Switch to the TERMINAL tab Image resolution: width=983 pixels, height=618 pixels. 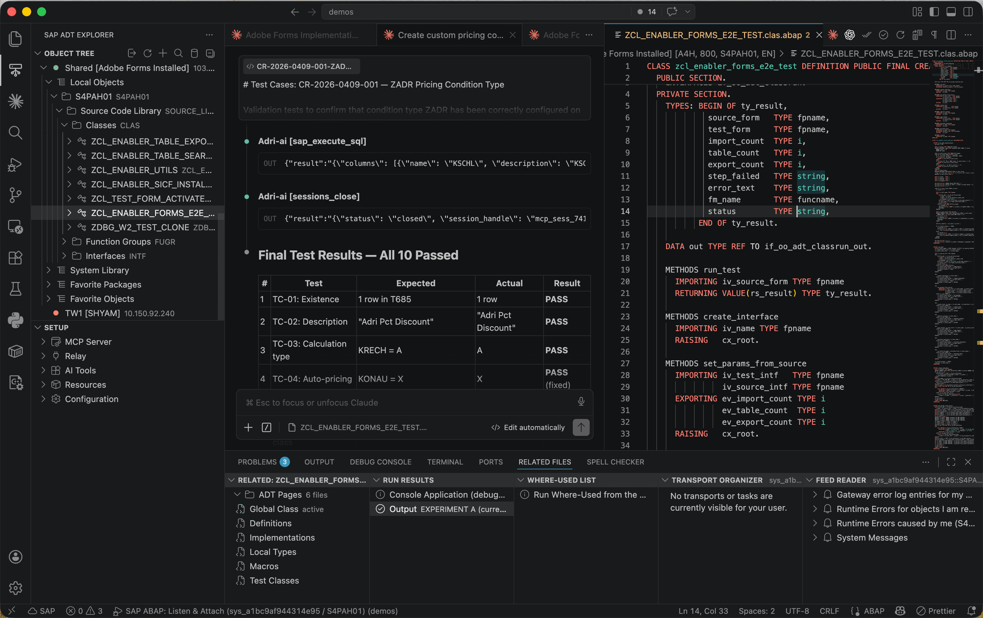(445, 462)
